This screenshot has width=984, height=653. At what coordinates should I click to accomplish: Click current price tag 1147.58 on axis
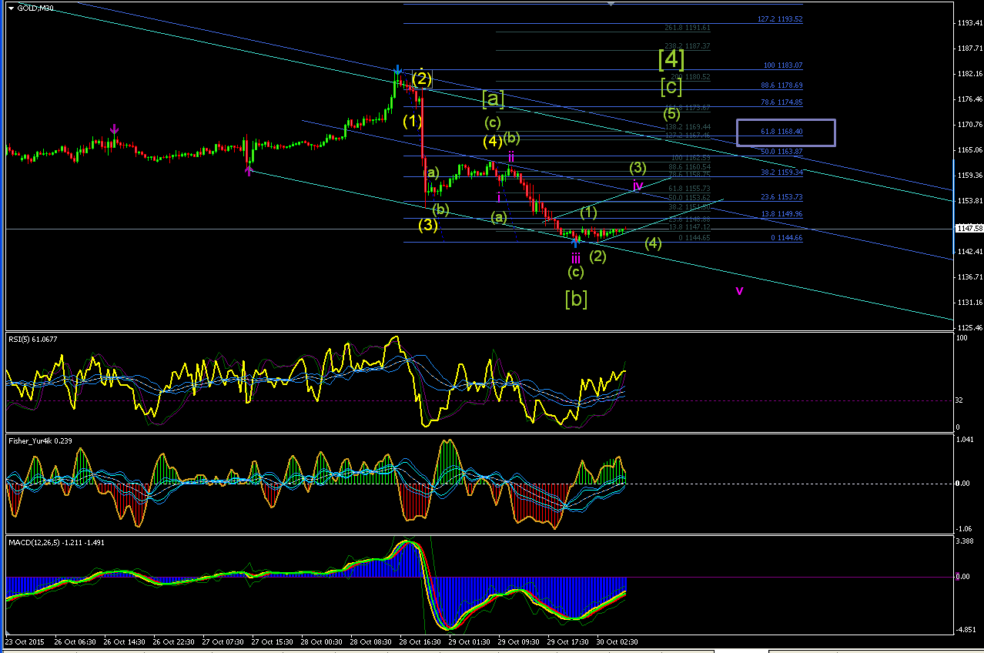click(968, 228)
